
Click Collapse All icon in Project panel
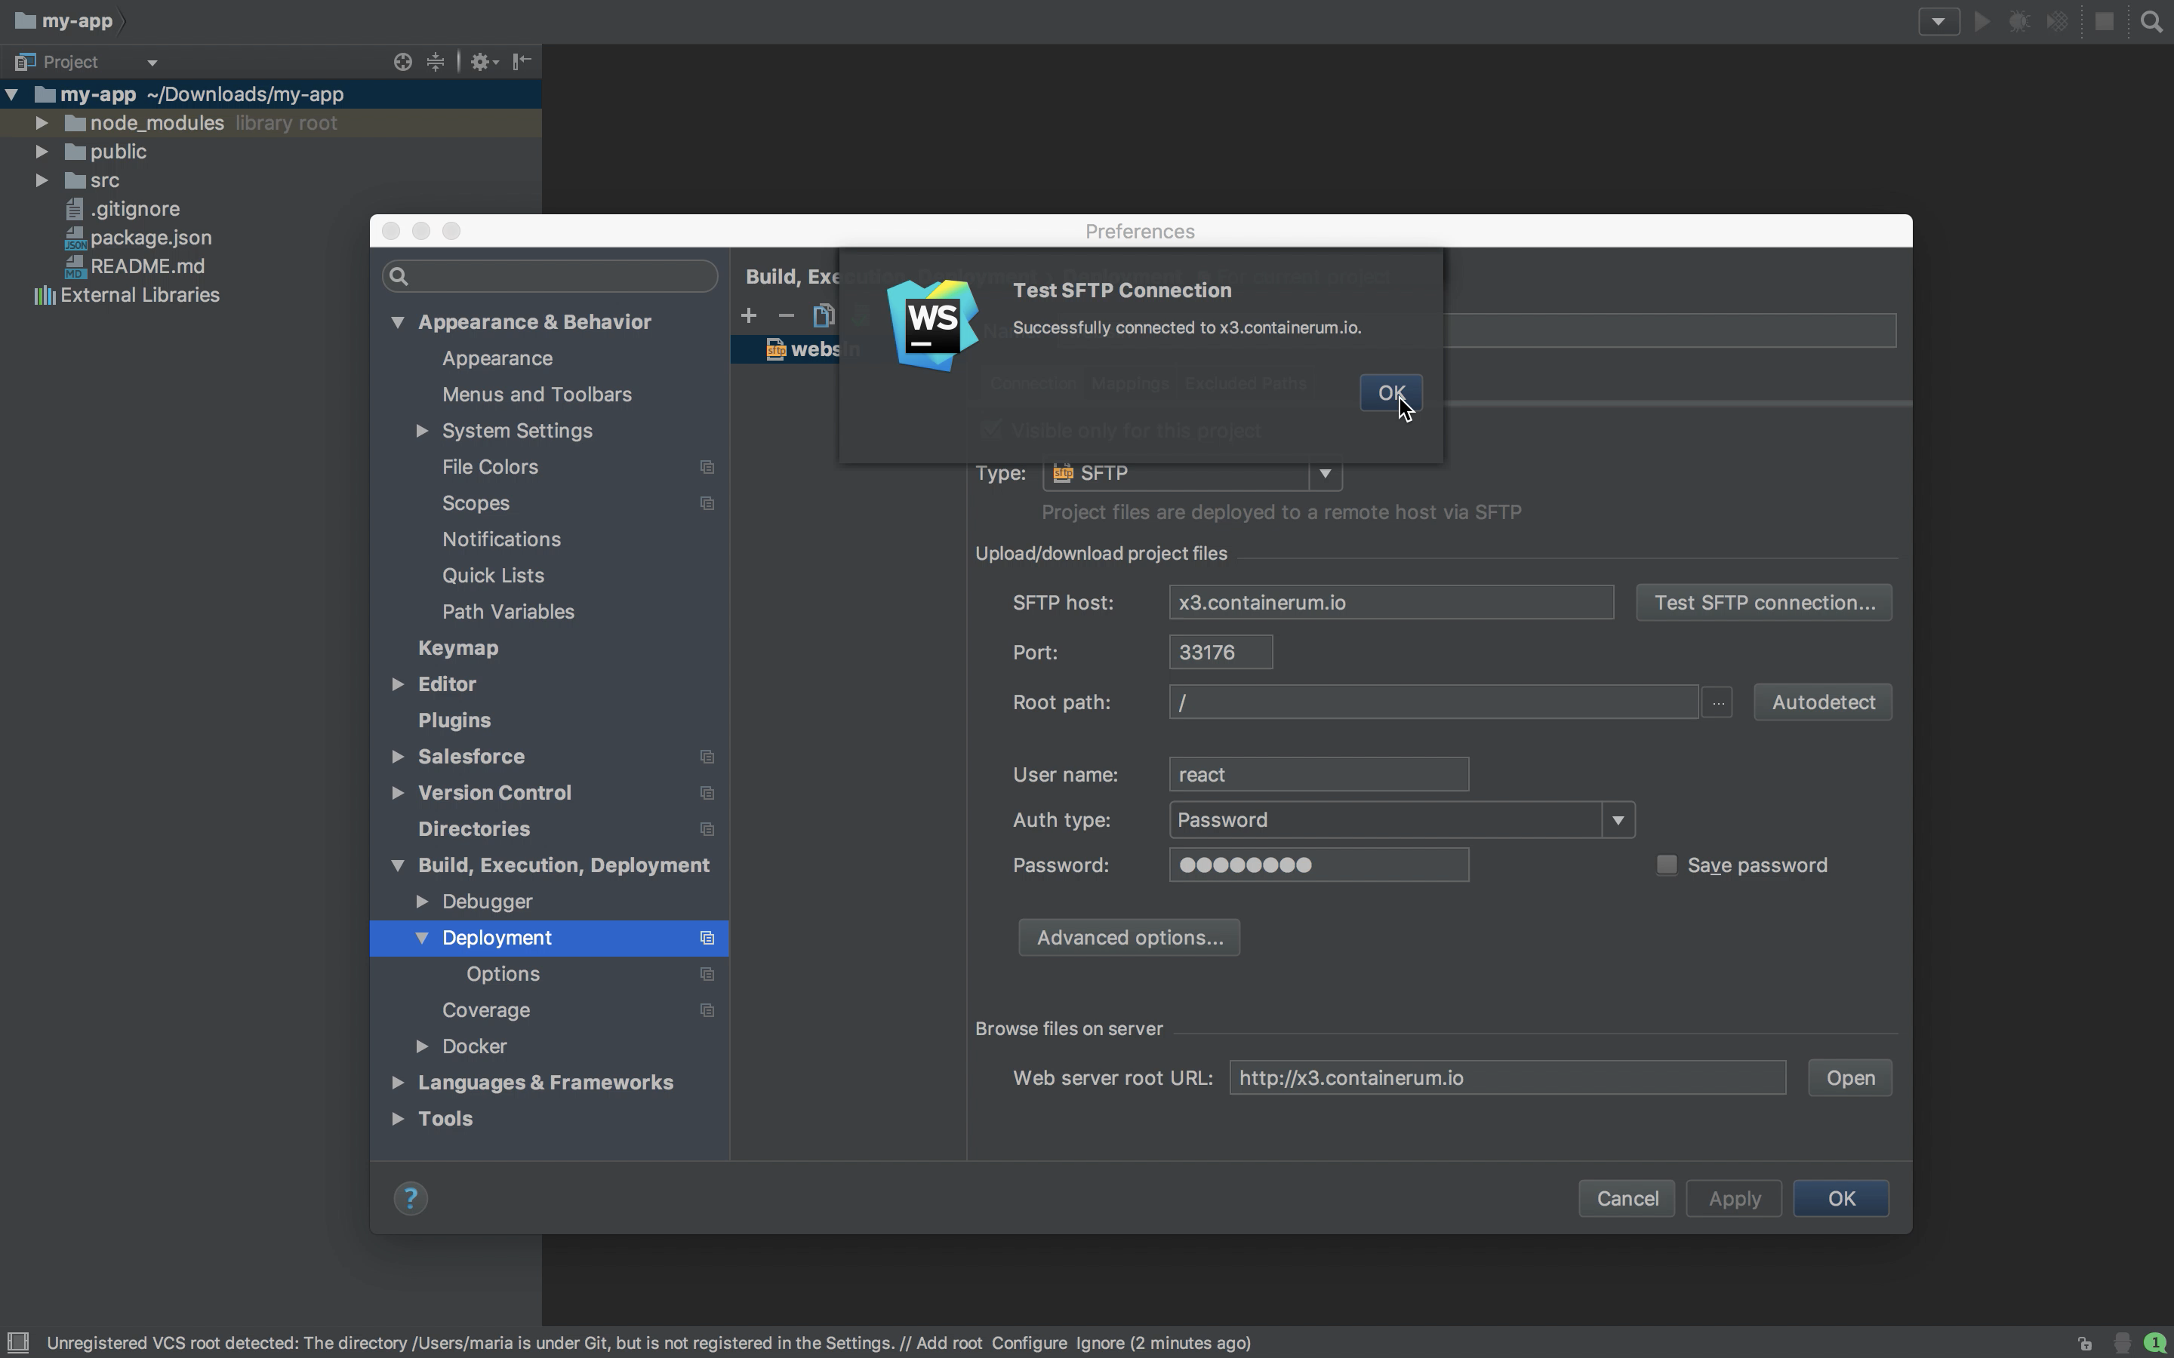(436, 61)
